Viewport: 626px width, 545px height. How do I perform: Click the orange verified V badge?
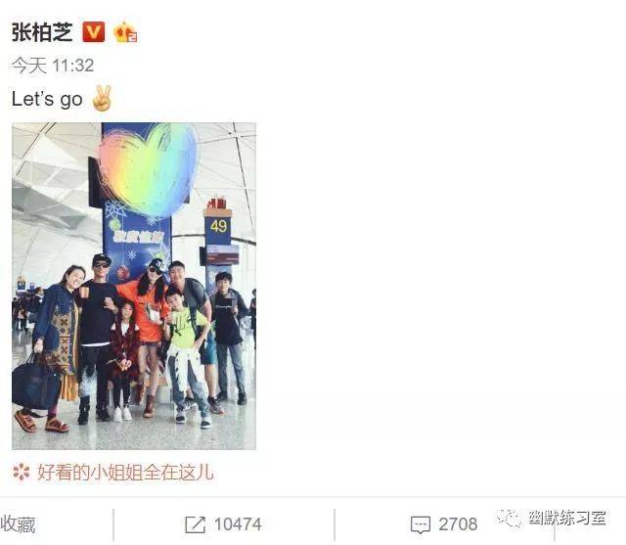tap(94, 32)
